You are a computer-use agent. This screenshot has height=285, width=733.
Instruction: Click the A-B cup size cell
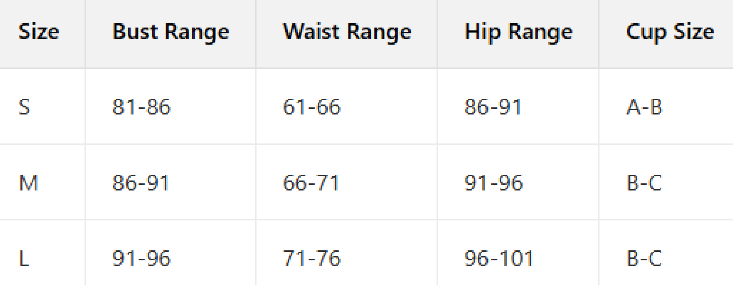pyautogui.click(x=644, y=107)
